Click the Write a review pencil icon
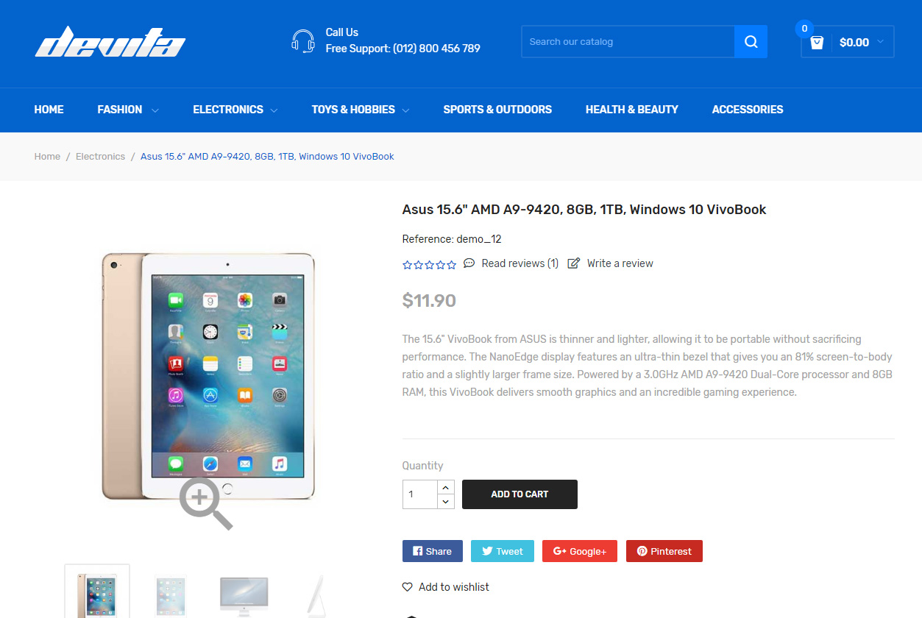 (x=574, y=263)
